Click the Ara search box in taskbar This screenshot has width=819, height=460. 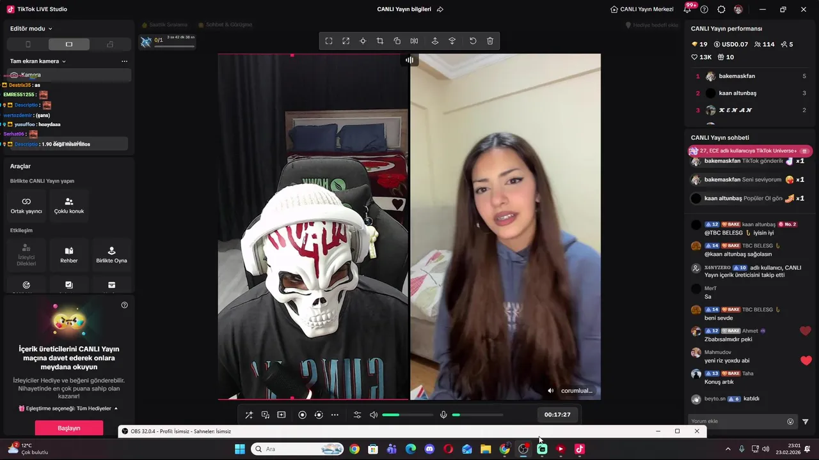298,449
